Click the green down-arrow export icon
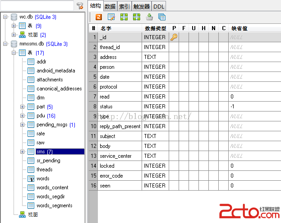 tap(149, 17)
